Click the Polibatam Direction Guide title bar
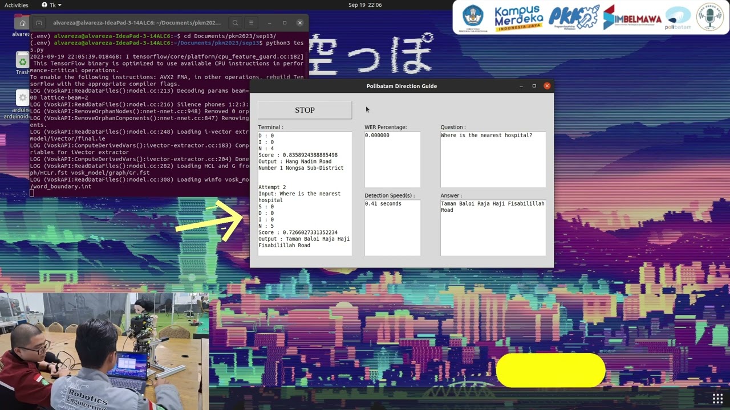This screenshot has width=730, height=410. point(401,86)
